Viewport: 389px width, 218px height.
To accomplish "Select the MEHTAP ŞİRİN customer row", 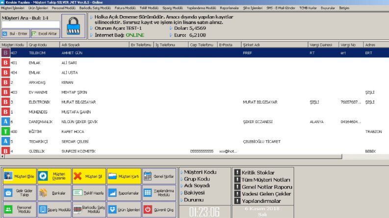I will (x=194, y=92).
